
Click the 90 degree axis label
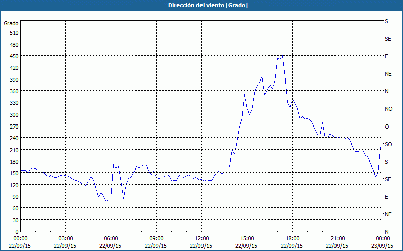click(x=16, y=197)
